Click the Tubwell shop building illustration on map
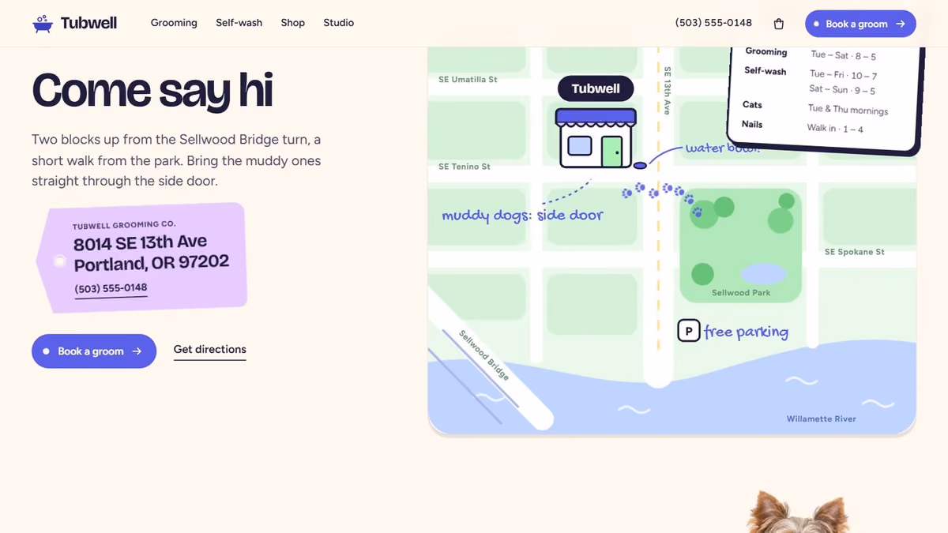 pyautogui.click(x=595, y=138)
